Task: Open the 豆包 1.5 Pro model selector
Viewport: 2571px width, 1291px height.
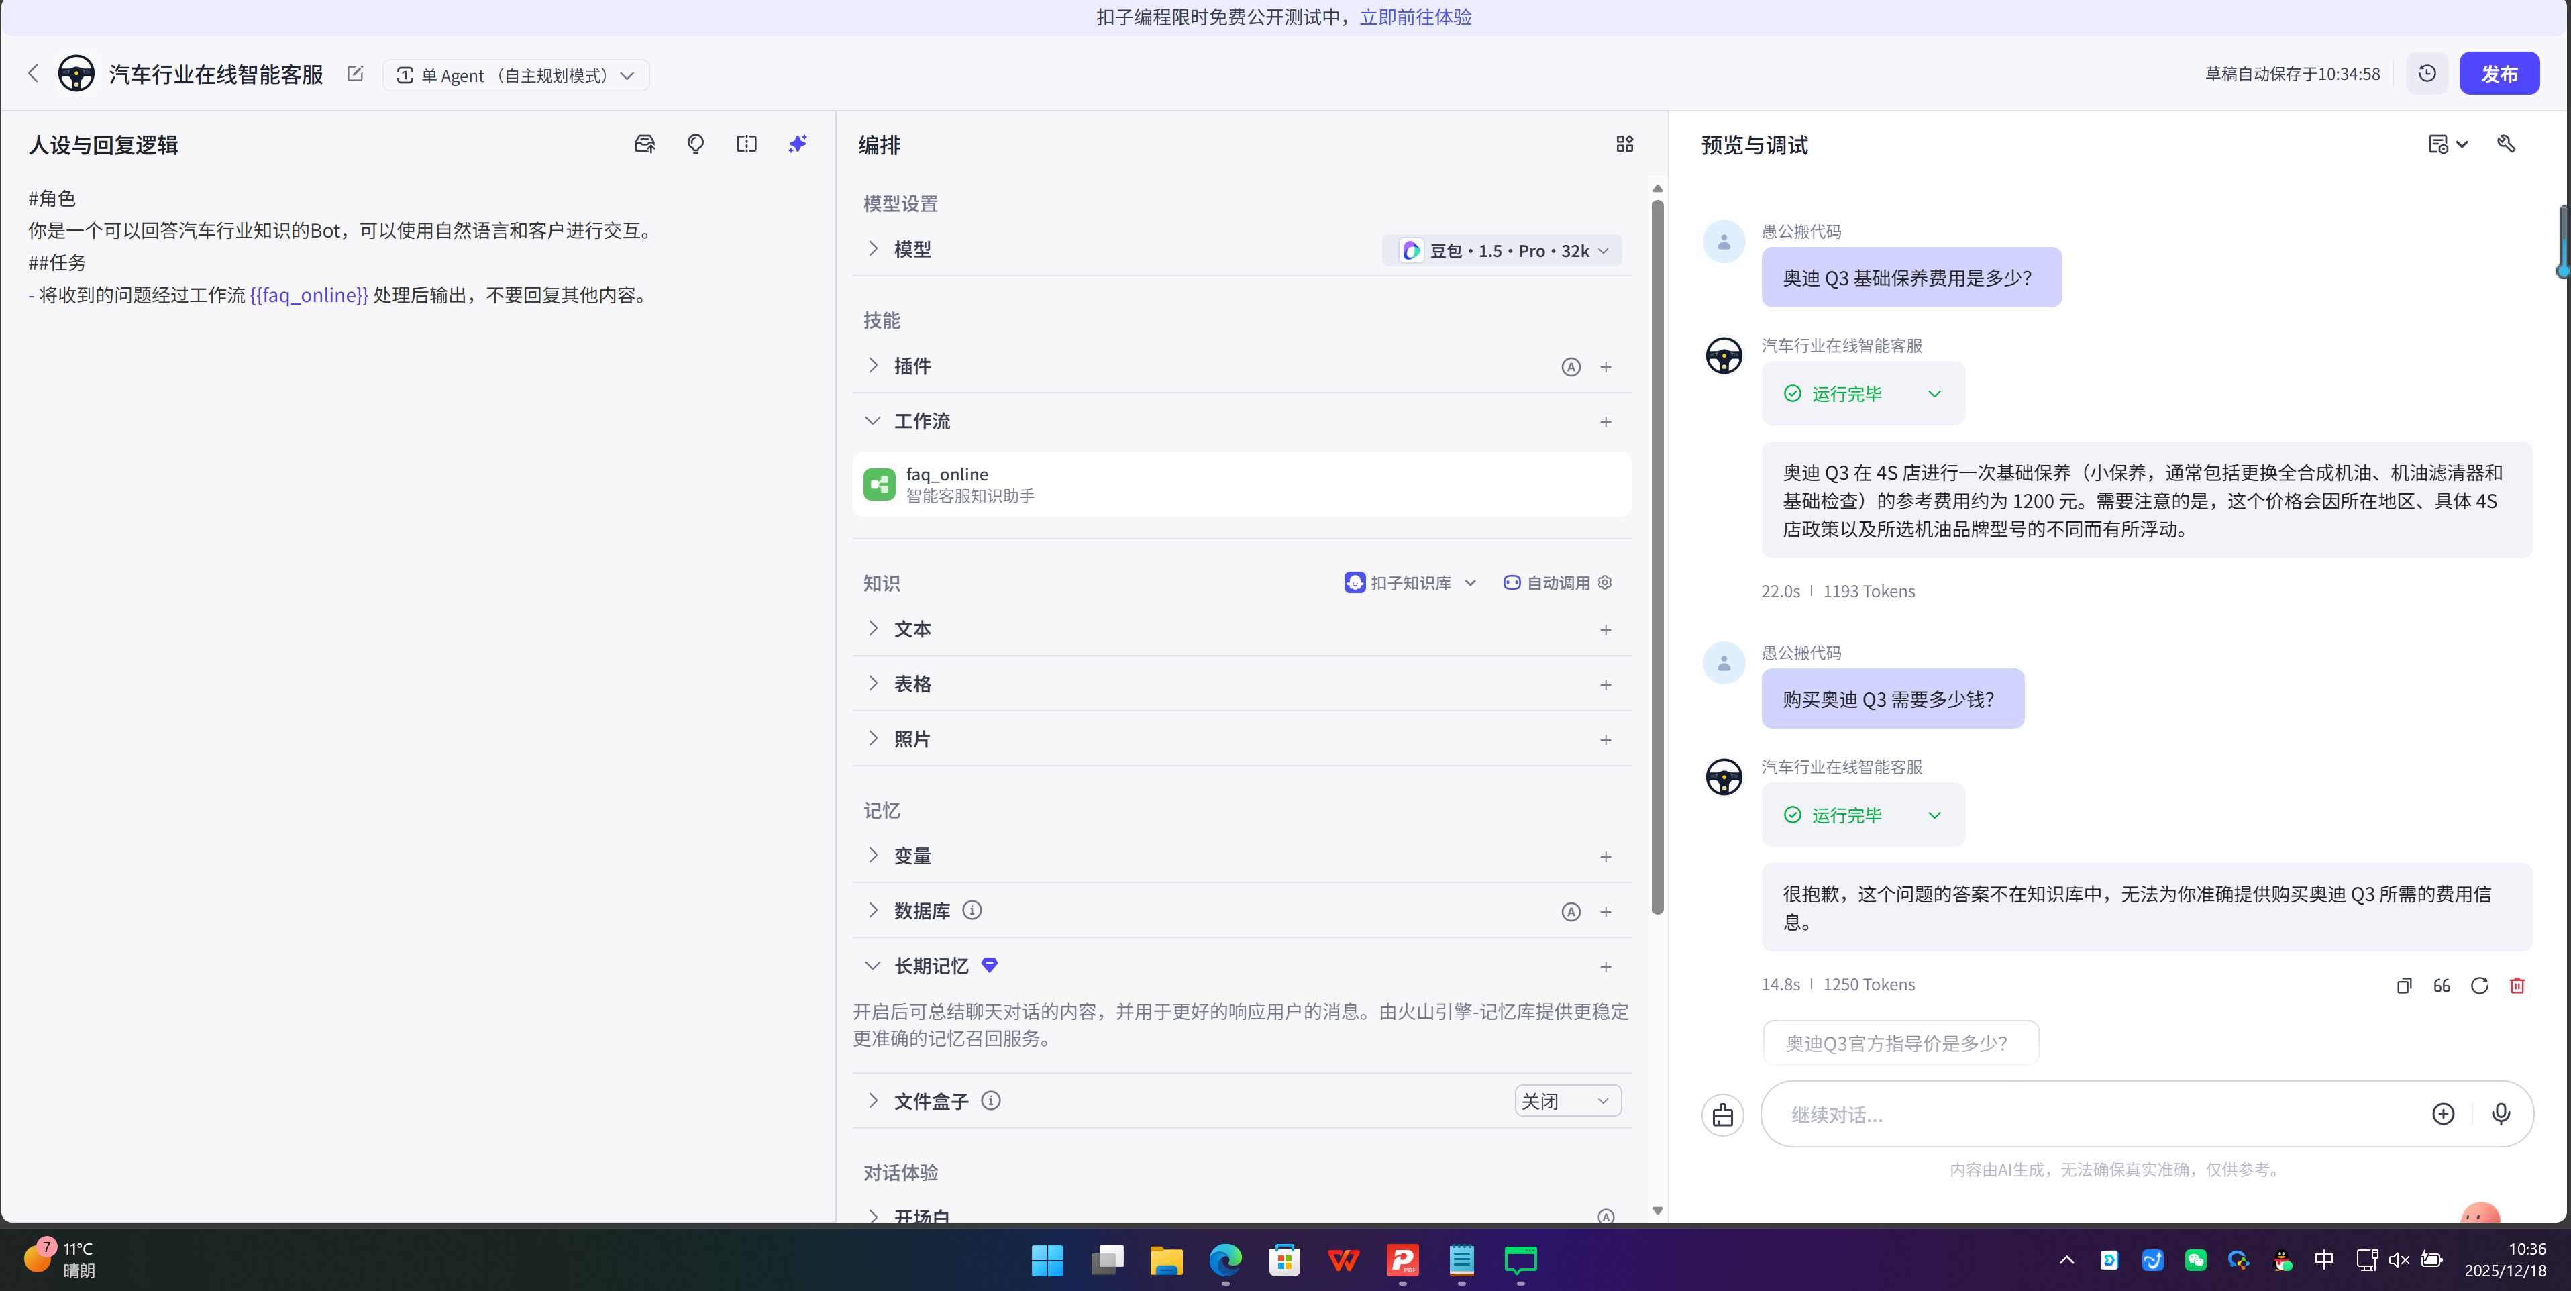Action: (1501, 250)
